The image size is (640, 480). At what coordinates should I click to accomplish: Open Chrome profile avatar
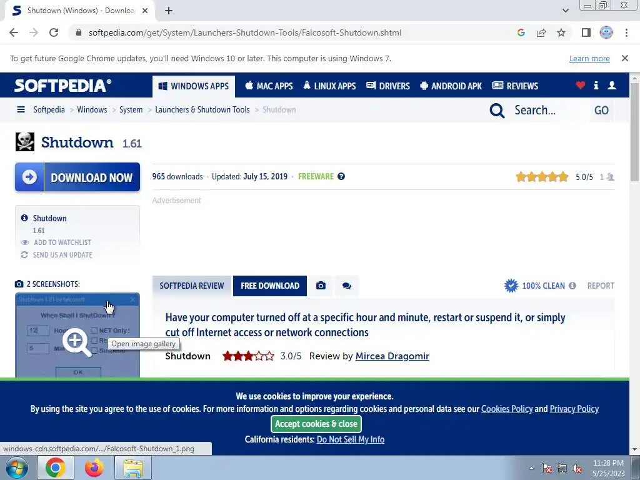606,32
